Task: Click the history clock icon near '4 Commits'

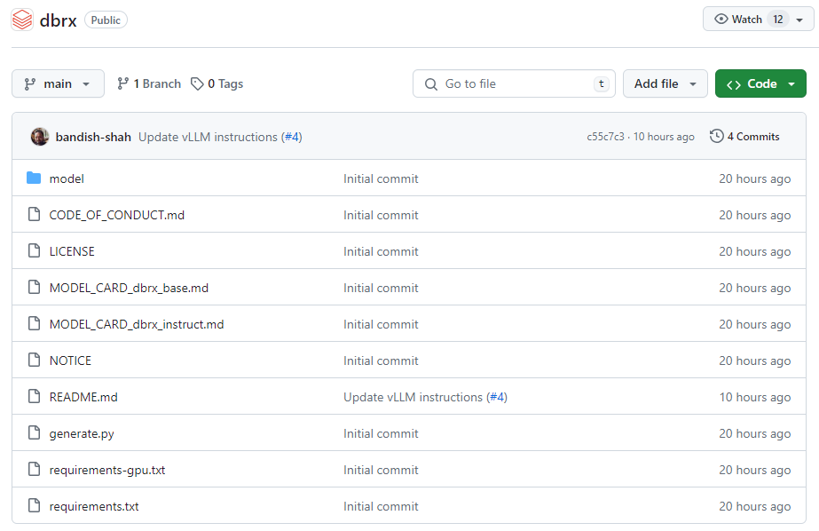Action: (716, 136)
